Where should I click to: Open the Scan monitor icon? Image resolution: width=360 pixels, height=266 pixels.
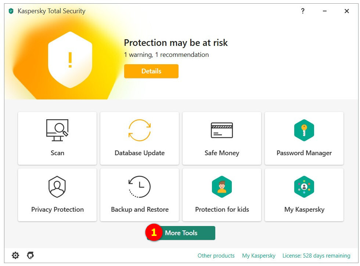point(57,130)
